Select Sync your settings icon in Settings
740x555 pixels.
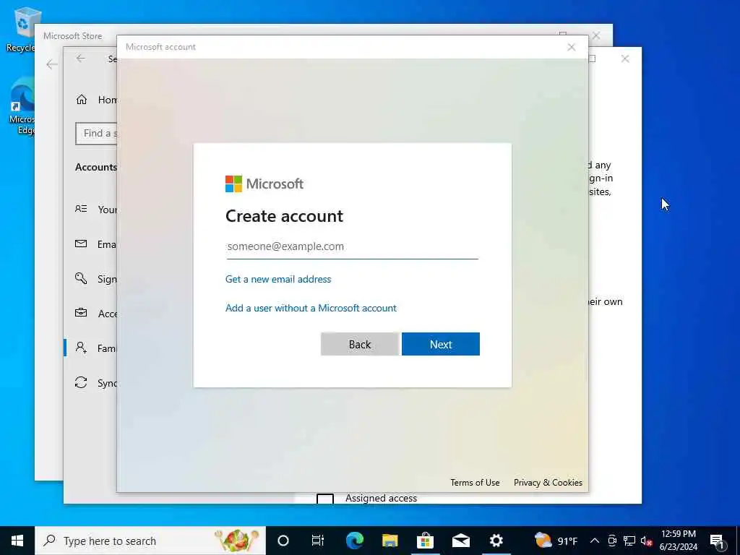point(81,382)
